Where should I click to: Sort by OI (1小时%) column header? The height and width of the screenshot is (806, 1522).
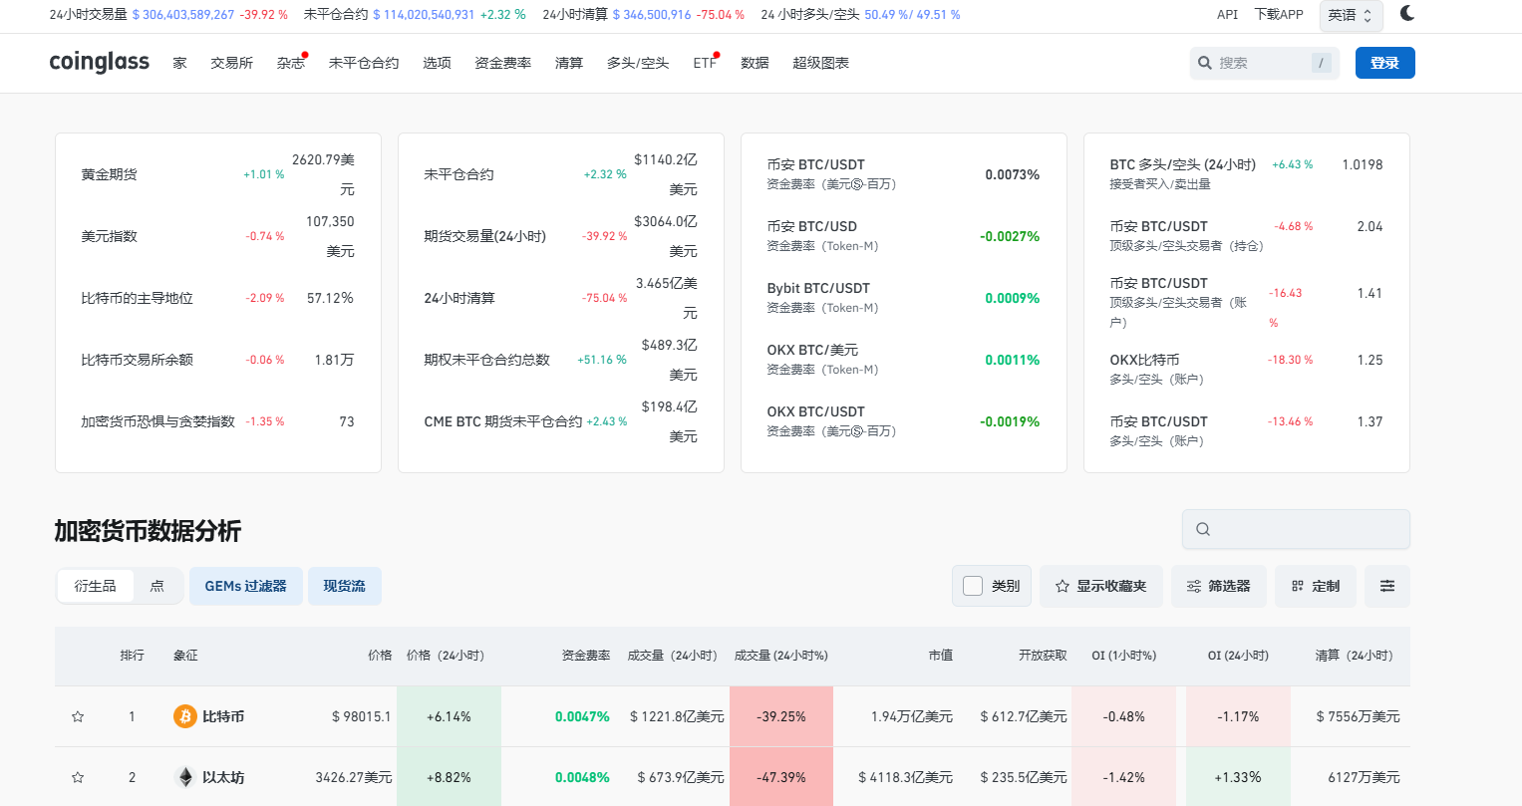(1124, 656)
